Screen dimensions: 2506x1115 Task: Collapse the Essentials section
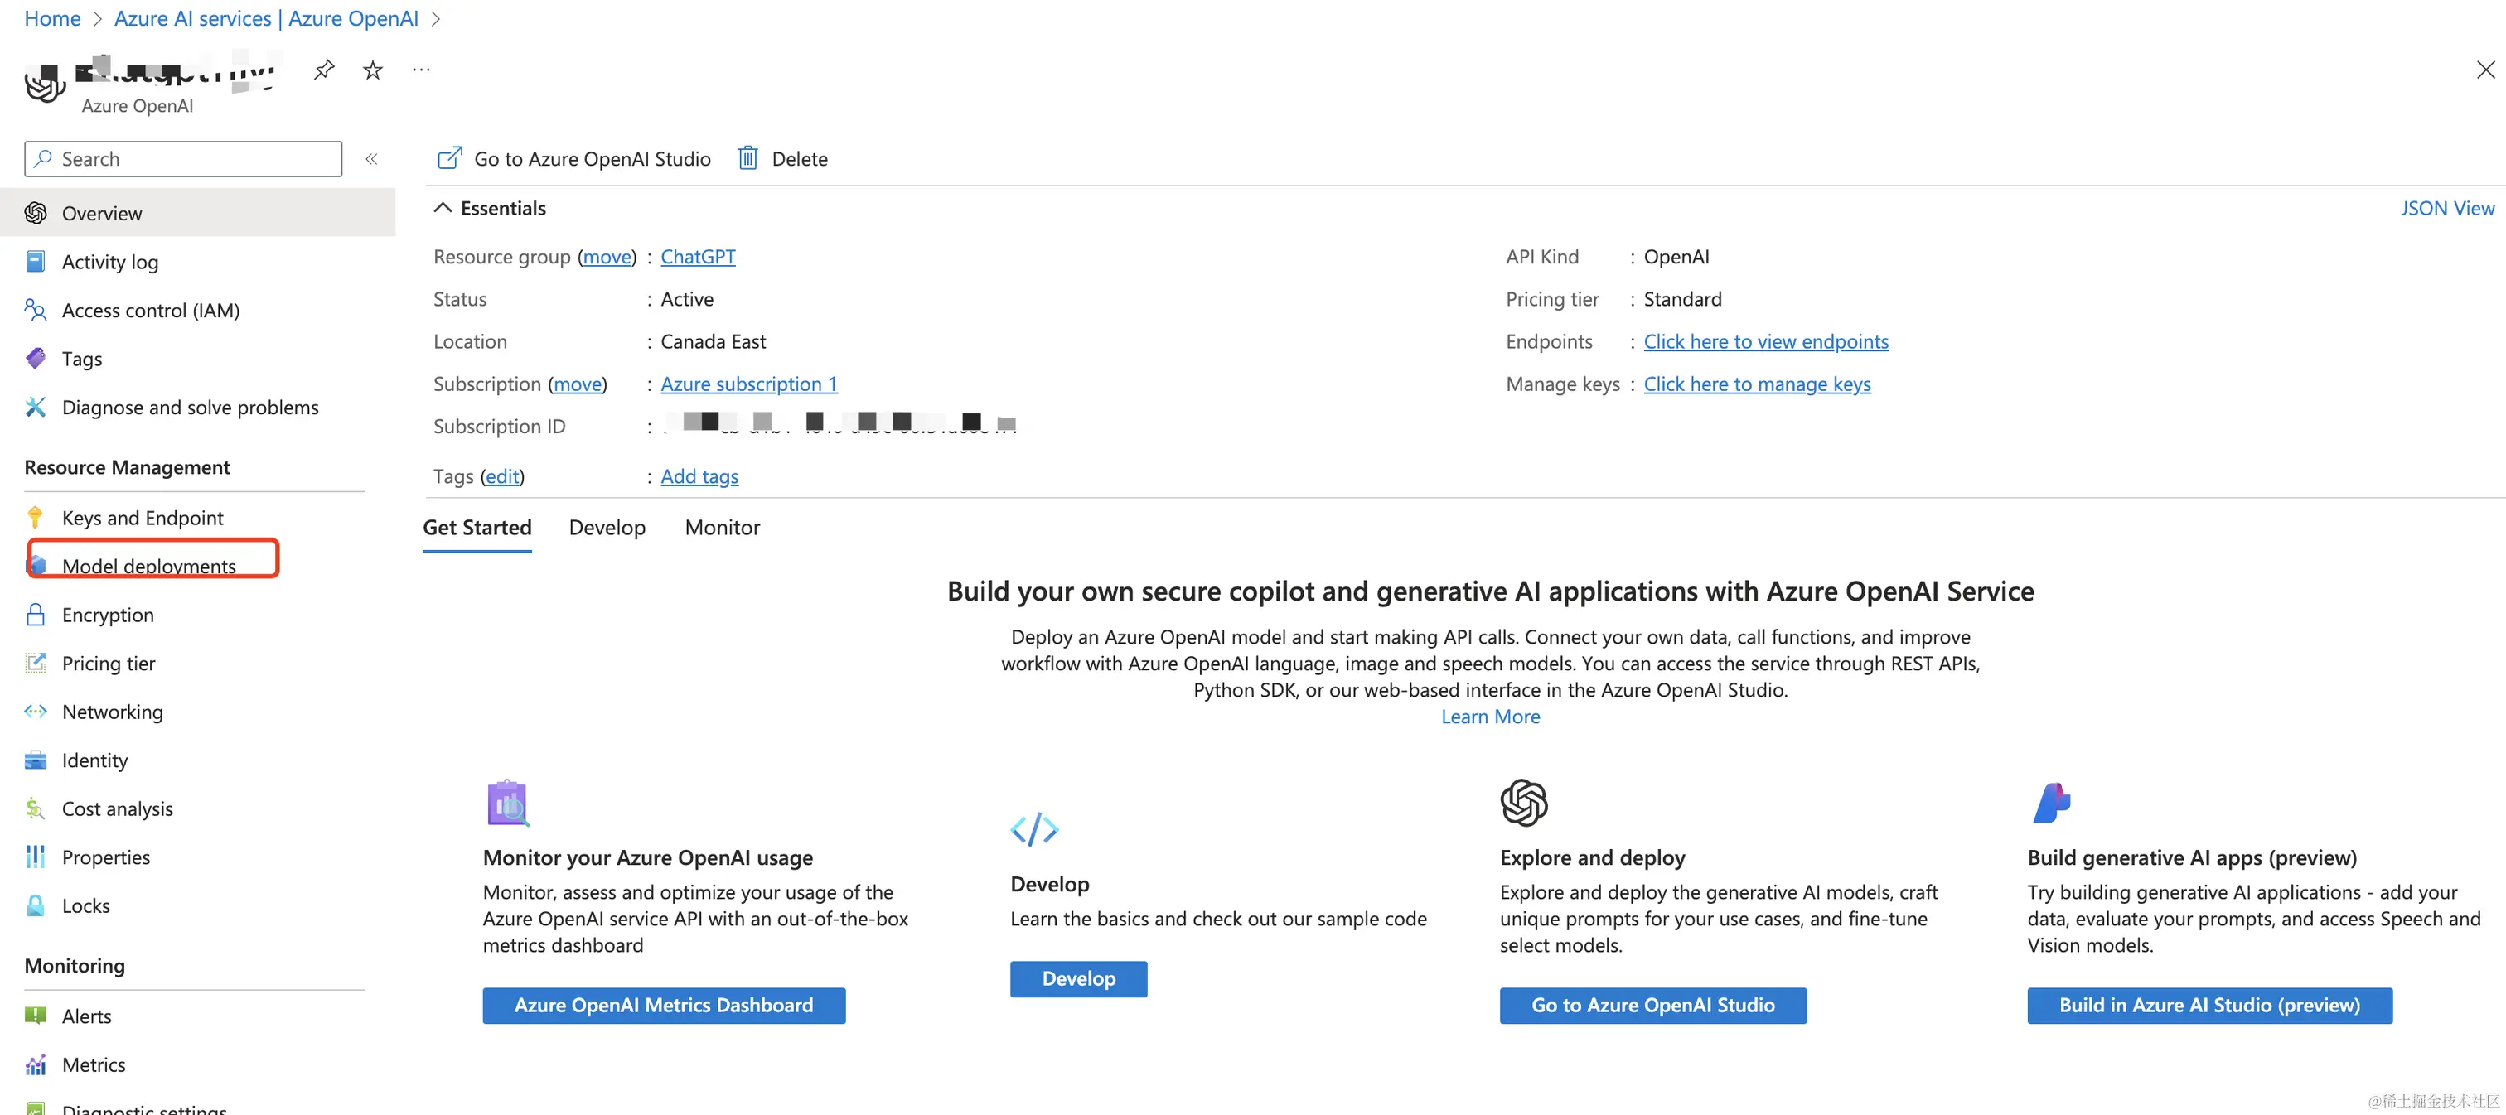coord(443,208)
